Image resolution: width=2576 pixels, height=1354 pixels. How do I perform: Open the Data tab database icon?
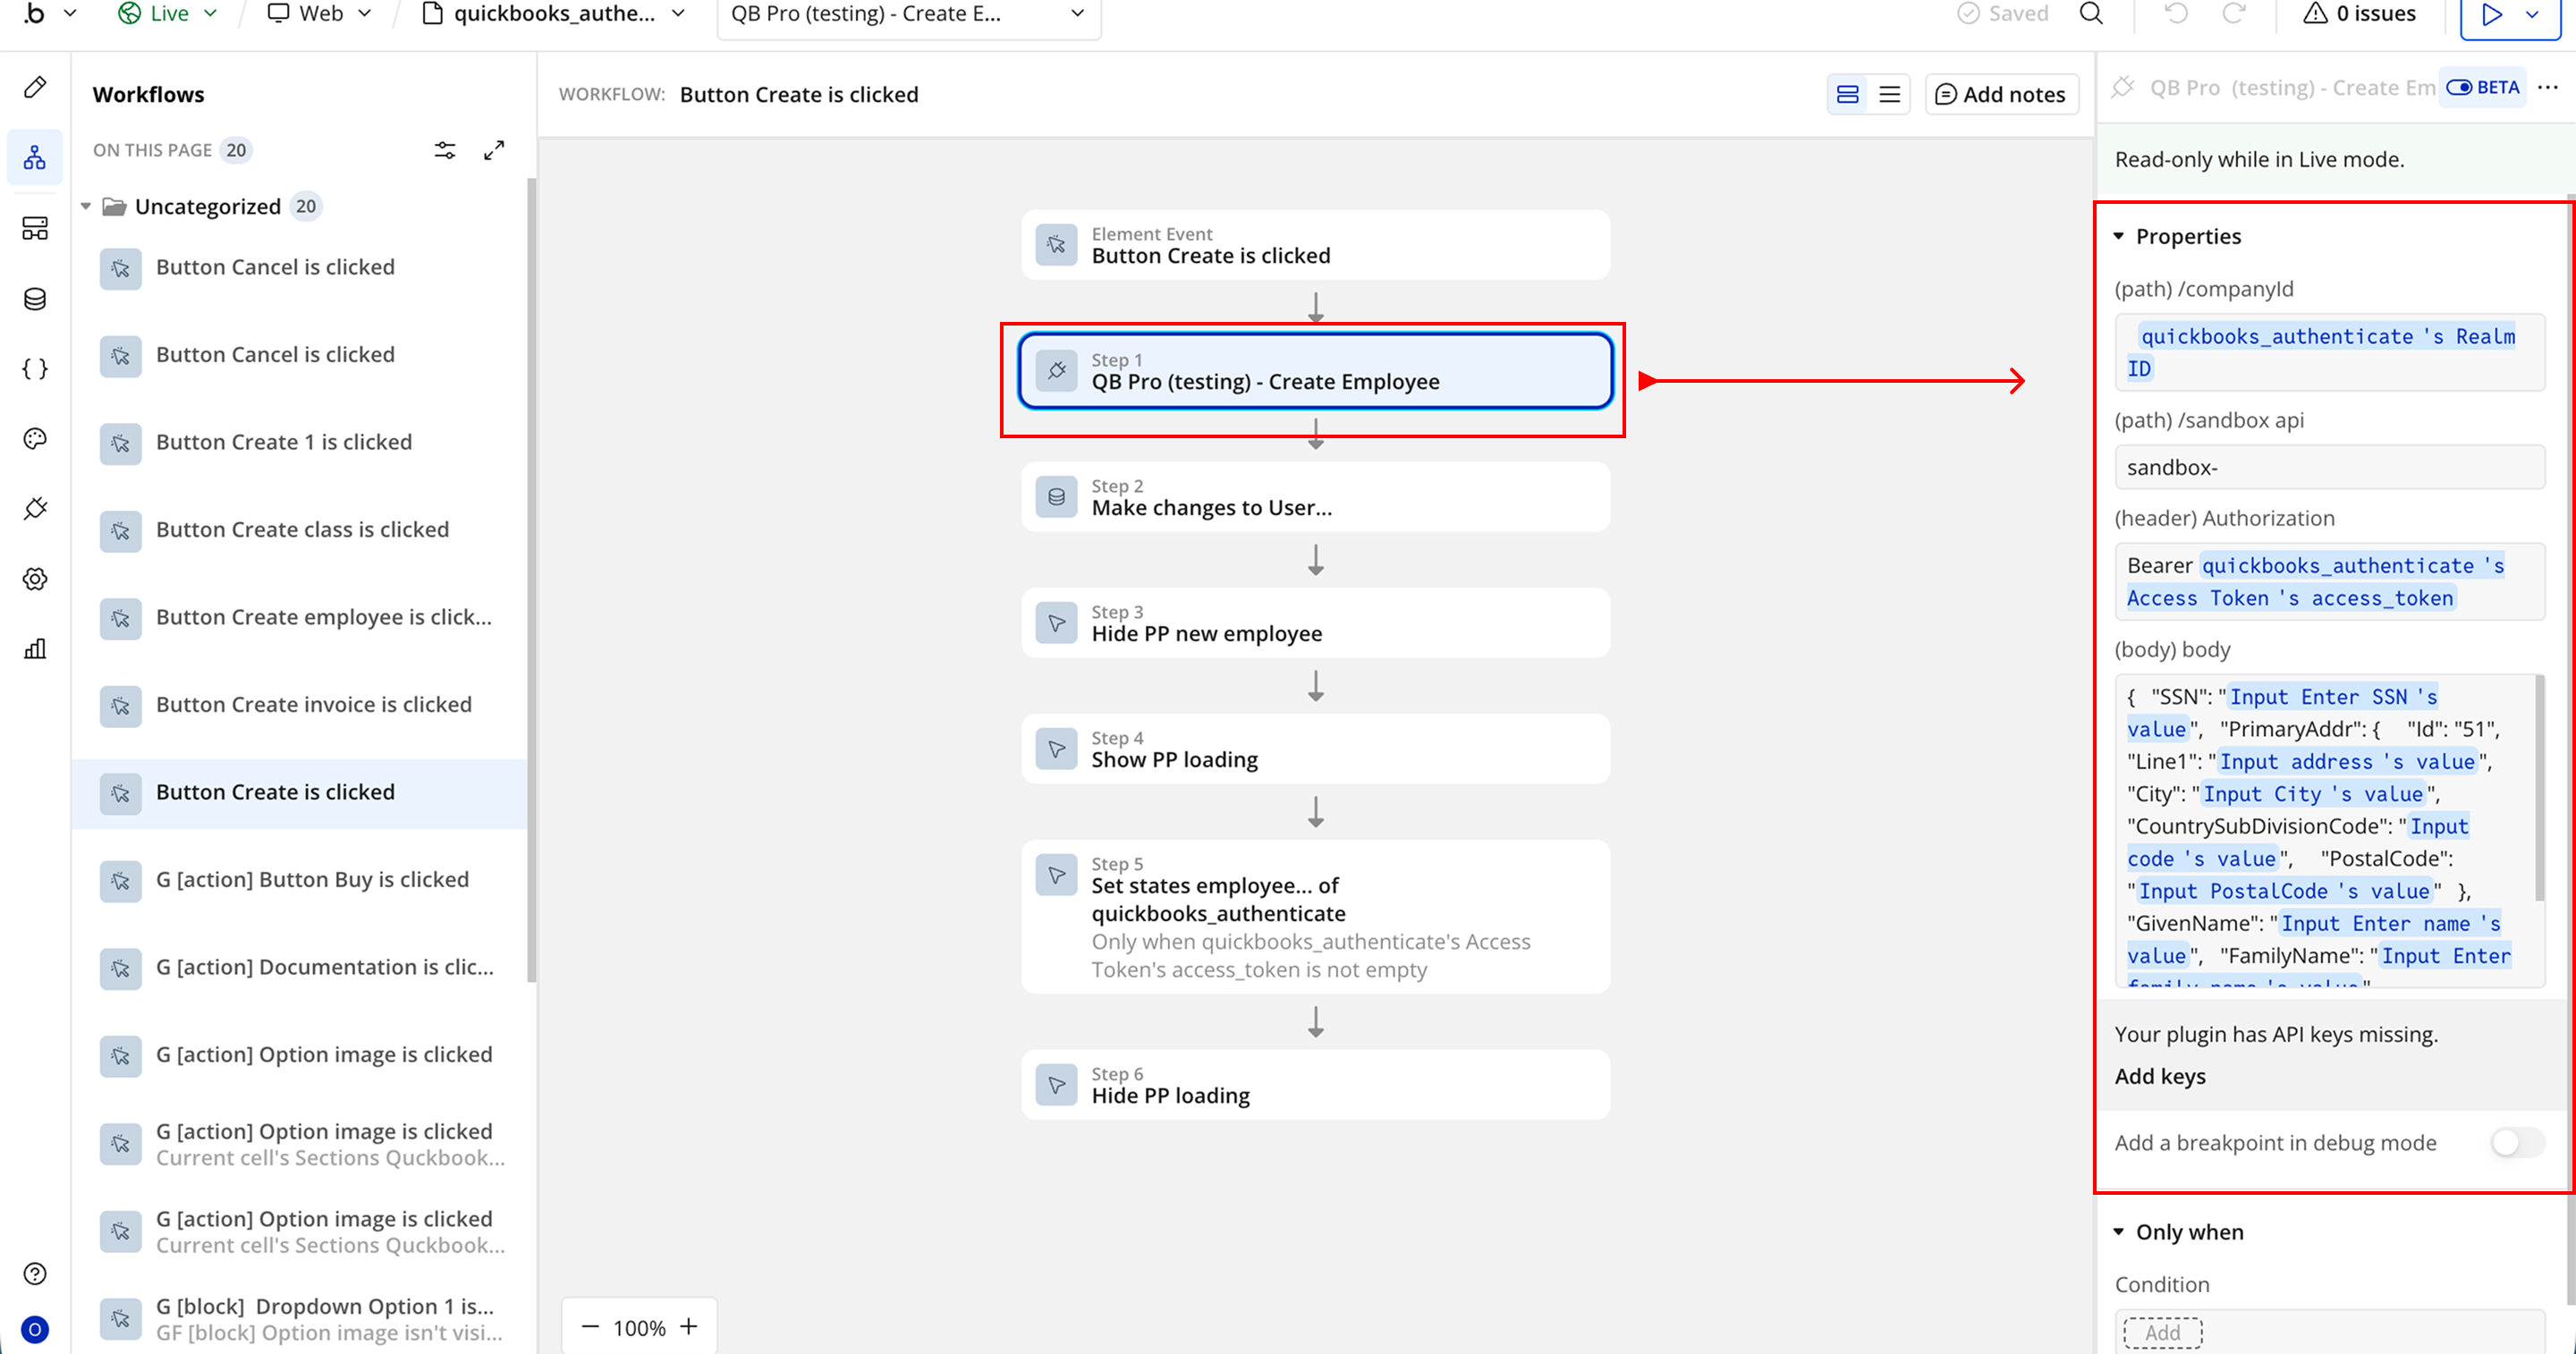[x=35, y=298]
